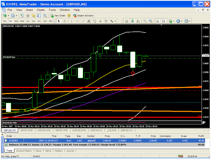Click the Balance summary row
This screenshot has height=159, width=211.
pyautogui.click(x=104, y=145)
